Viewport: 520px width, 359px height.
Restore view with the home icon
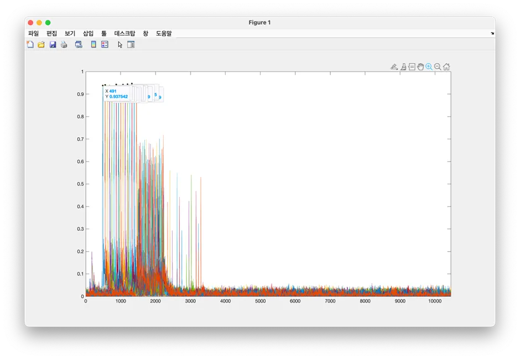(446, 67)
